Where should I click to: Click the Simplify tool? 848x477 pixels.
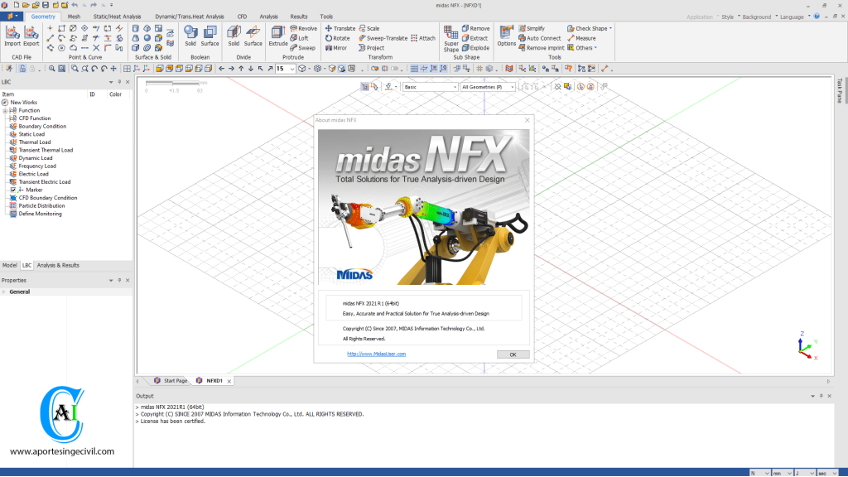[534, 28]
